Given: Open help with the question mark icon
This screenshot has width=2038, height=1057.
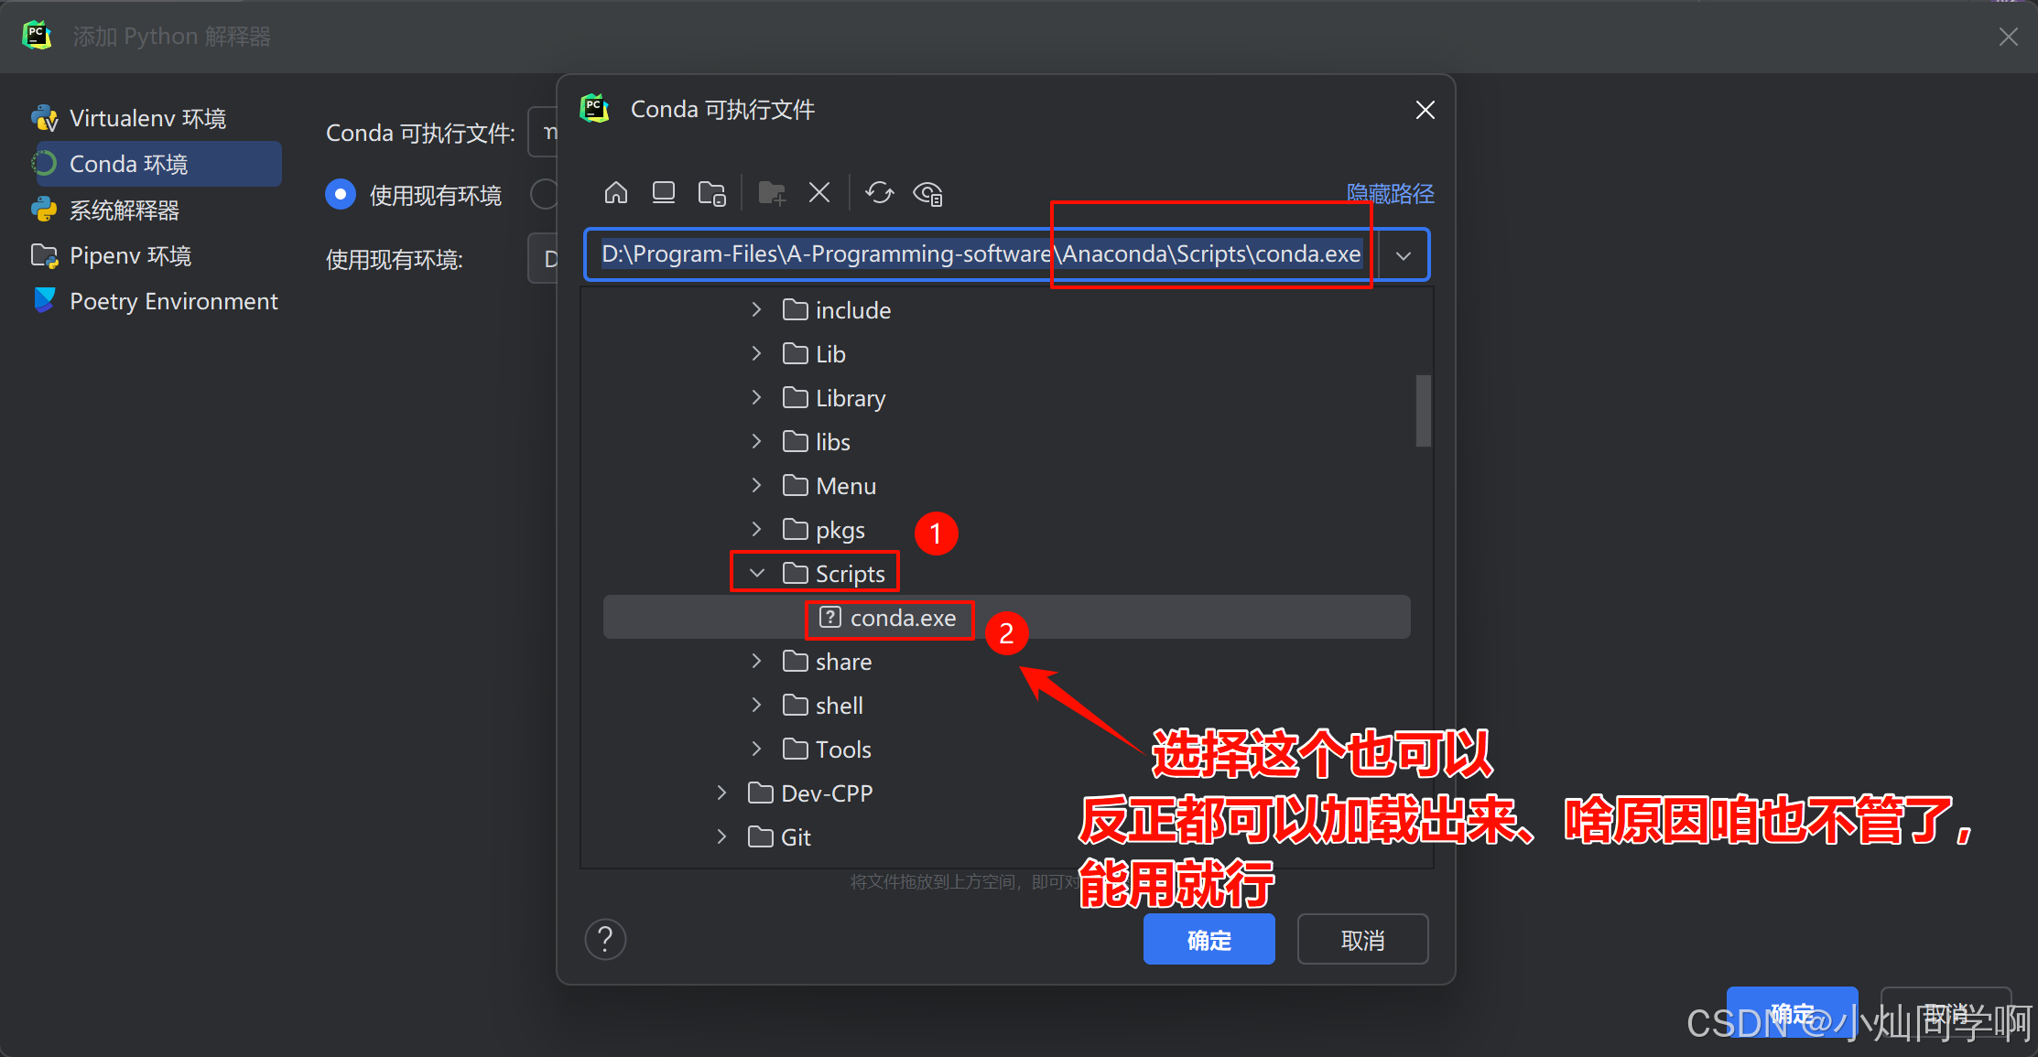Looking at the screenshot, I should click(x=605, y=939).
